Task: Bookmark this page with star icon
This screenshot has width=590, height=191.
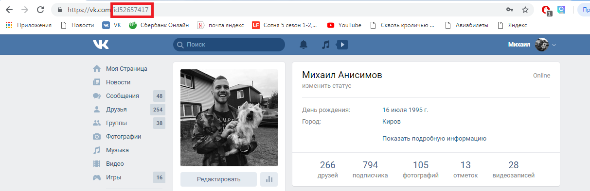Action: coord(525,9)
